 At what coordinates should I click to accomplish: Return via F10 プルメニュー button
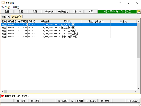click(x=133, y=101)
